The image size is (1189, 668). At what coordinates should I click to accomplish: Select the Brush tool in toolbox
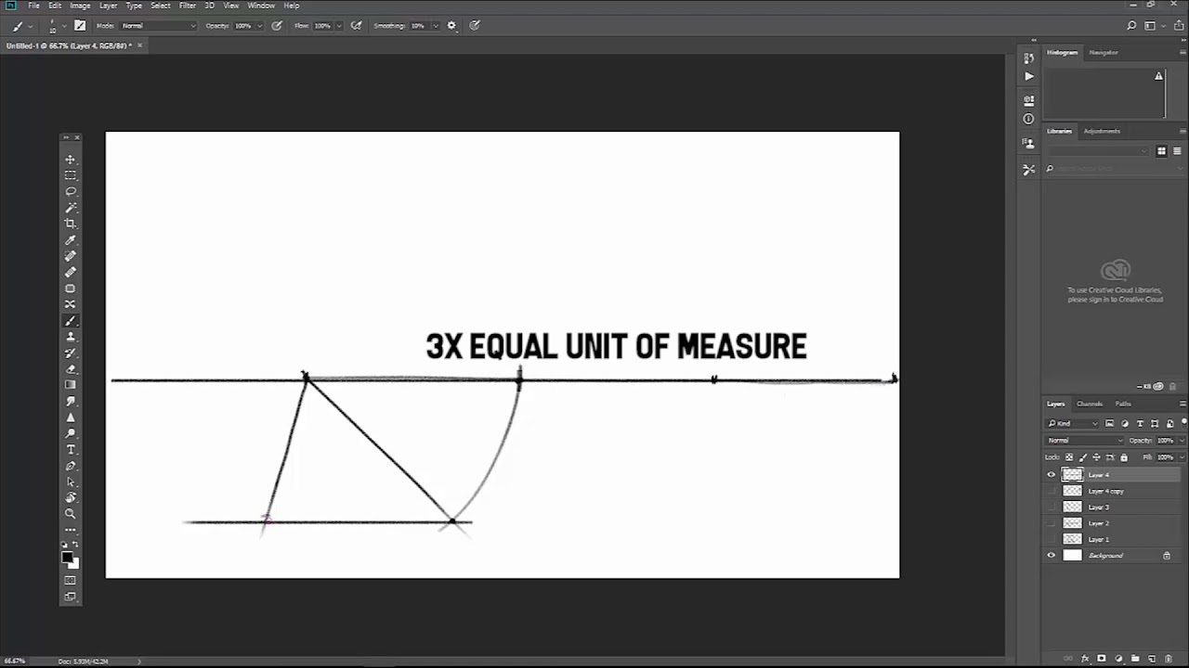(x=71, y=321)
